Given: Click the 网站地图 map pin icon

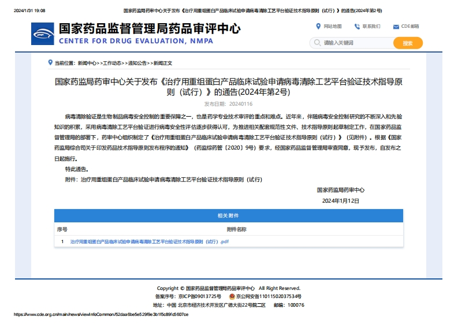Looking at the screenshot, I should point(318,27).
